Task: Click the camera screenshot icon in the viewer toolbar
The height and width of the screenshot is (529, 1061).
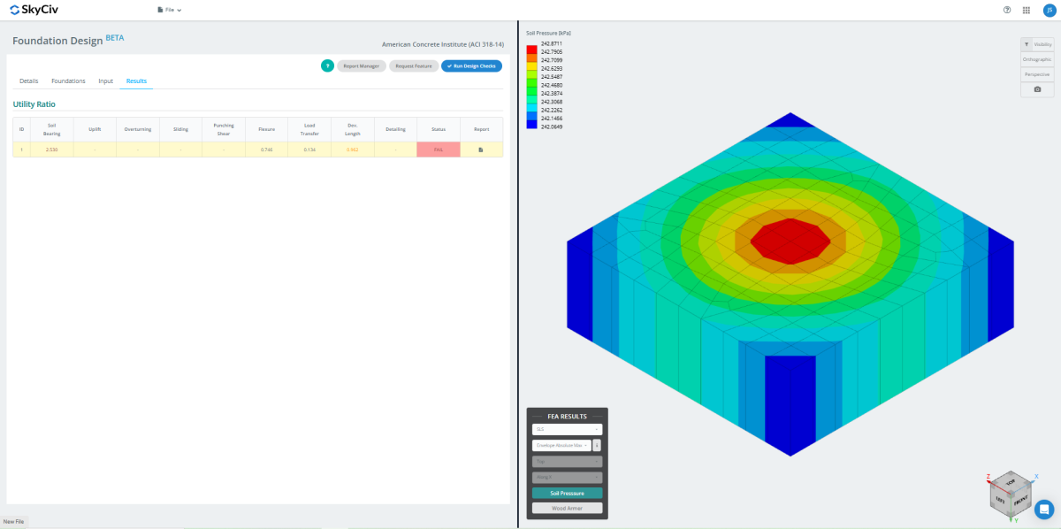Action: tap(1037, 88)
